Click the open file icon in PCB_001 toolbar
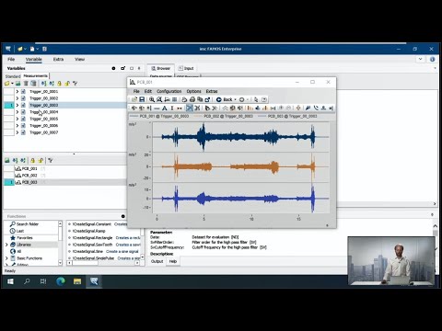442x331 pixels. [x=134, y=99]
